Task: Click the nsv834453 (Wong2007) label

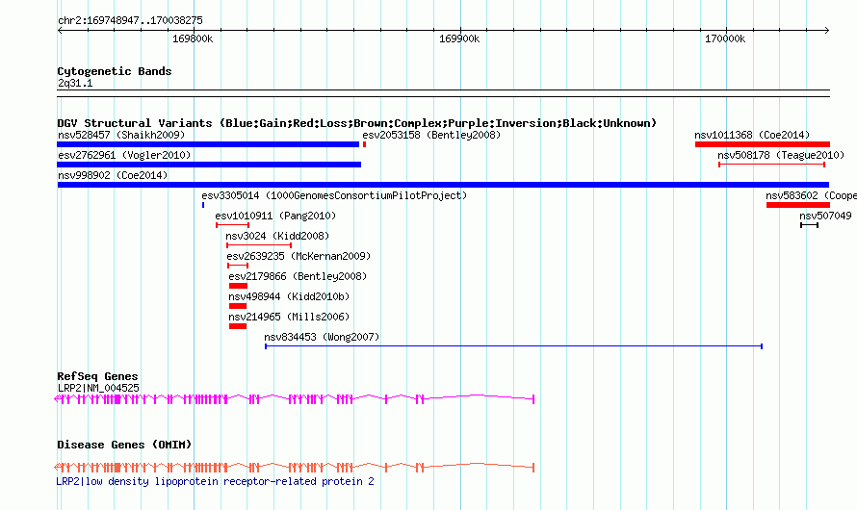Action: tap(322, 337)
